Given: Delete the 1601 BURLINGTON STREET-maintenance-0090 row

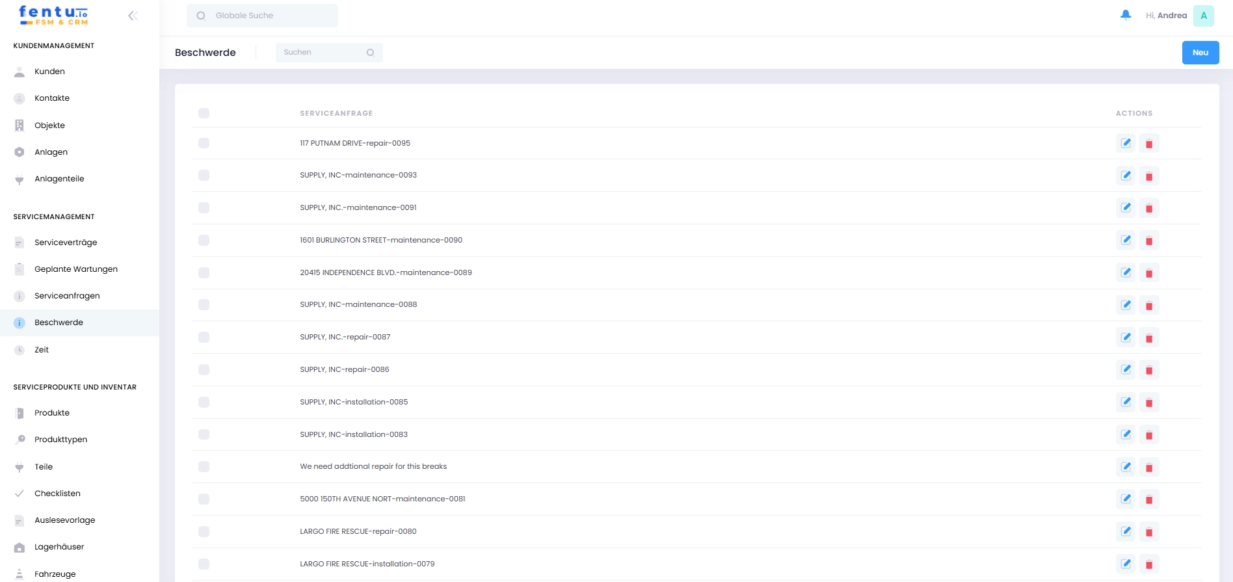Looking at the screenshot, I should coord(1149,241).
